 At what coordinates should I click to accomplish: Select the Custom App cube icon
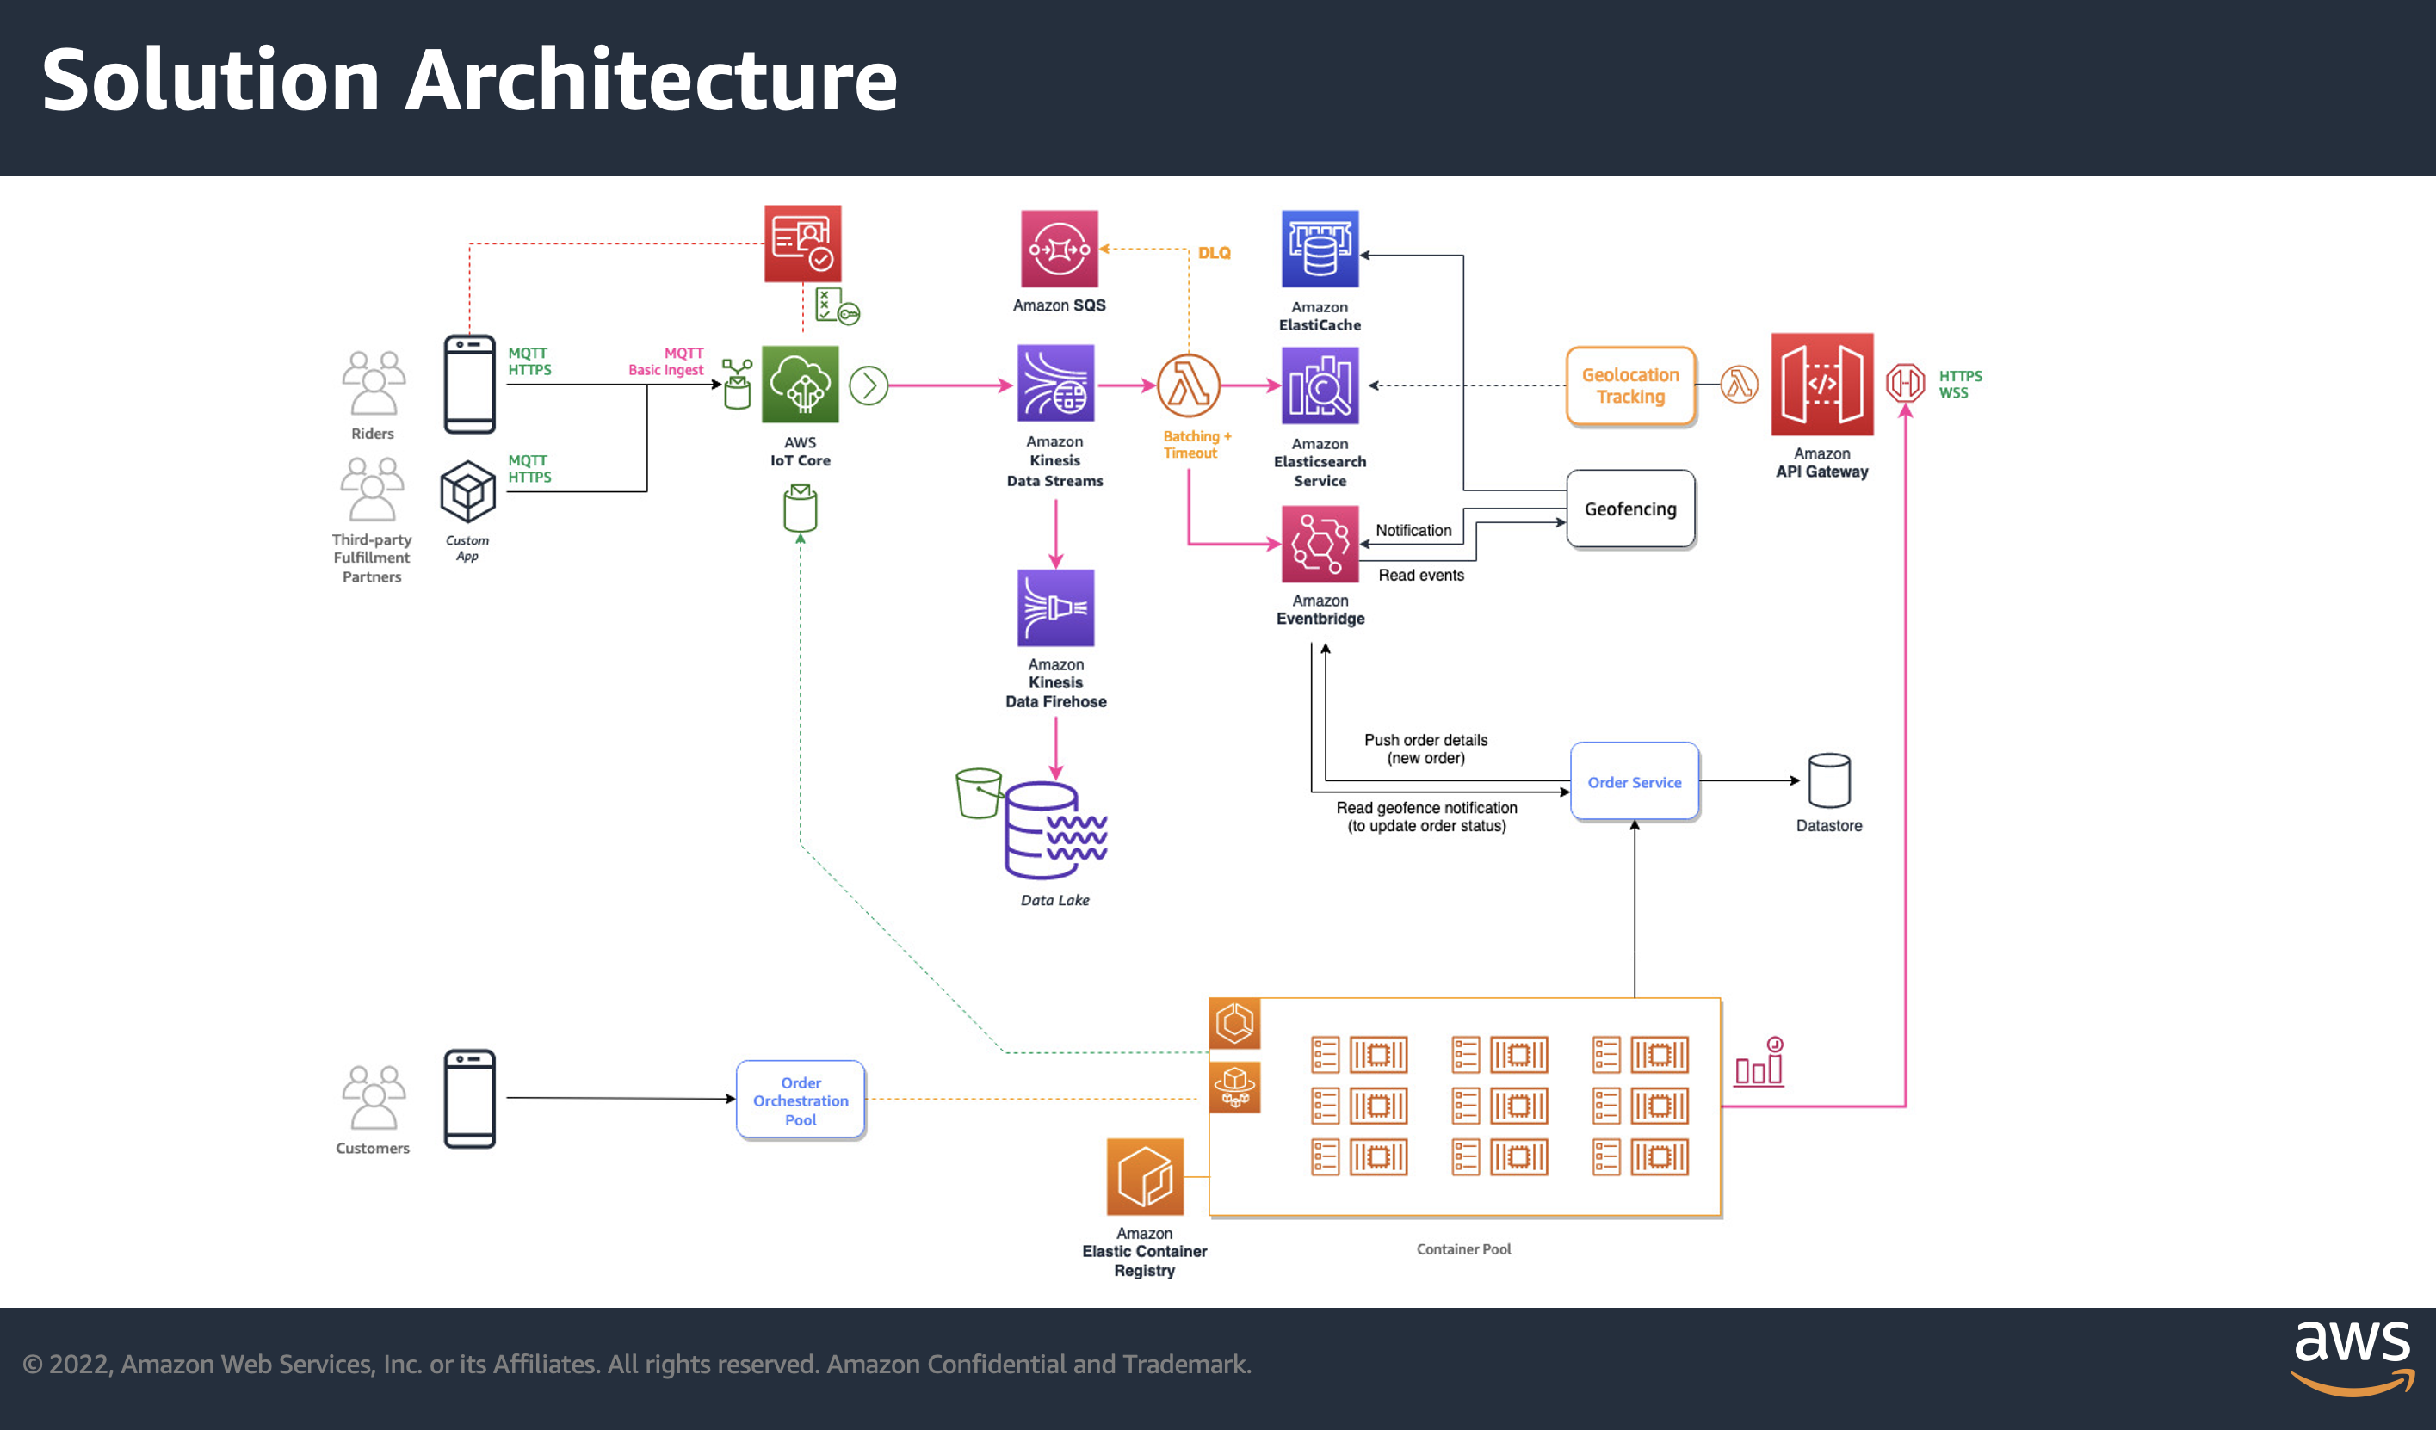click(468, 490)
